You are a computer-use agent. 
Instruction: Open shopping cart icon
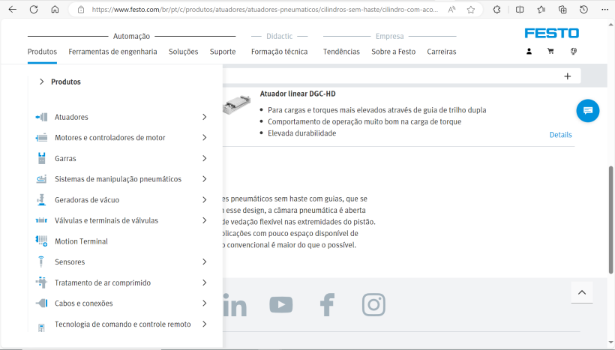pos(550,52)
